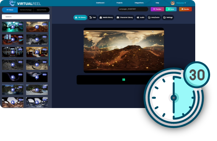Open the Media Library panel
This screenshot has width=217, height=141.
point(106,18)
